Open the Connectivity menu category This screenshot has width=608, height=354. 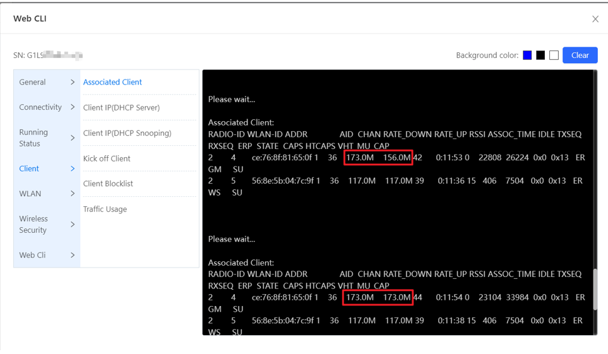pos(40,107)
